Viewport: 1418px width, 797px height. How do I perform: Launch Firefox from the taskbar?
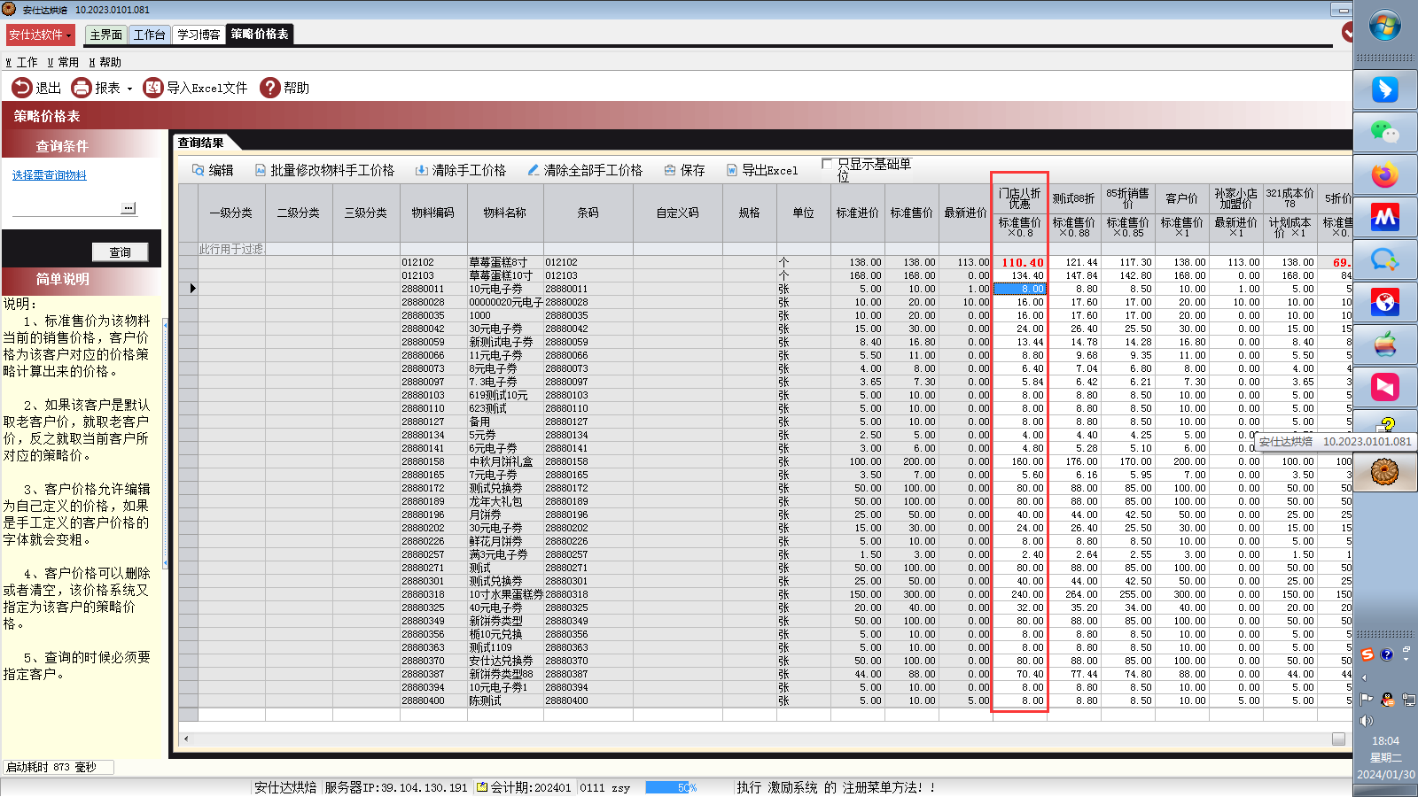pos(1385,174)
